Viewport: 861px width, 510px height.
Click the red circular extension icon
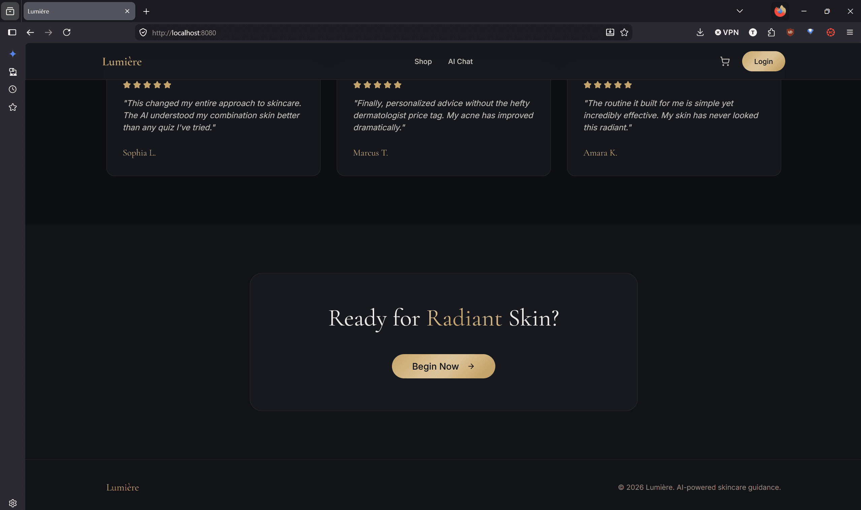point(831,32)
